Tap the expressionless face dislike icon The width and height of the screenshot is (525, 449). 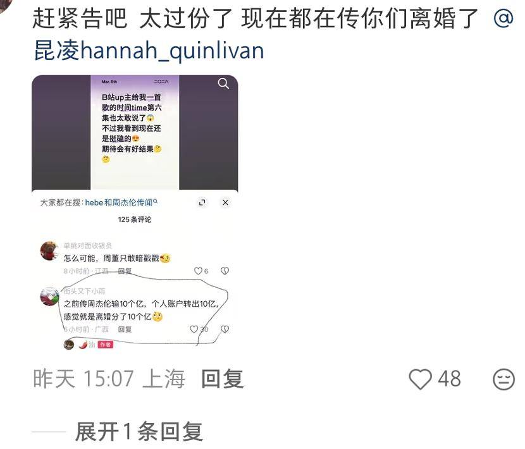[503, 379]
